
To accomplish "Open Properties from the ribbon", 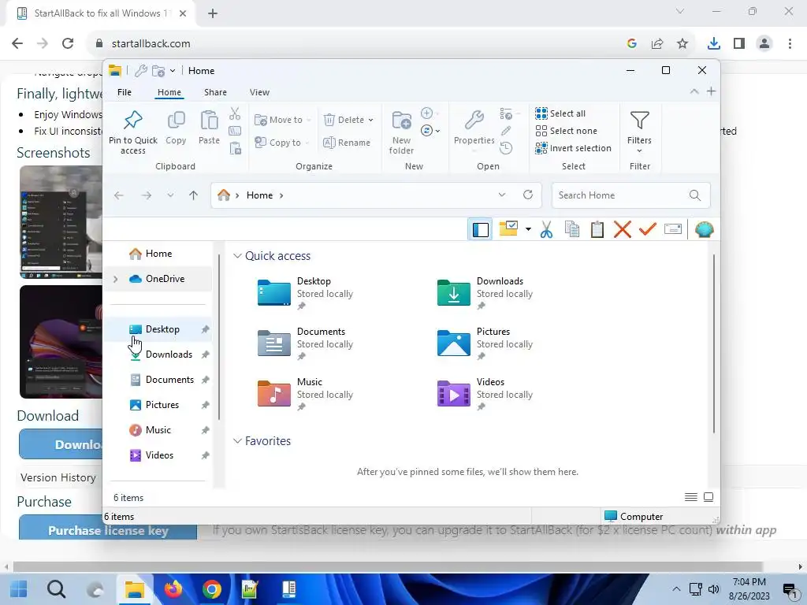I will click(x=474, y=128).
